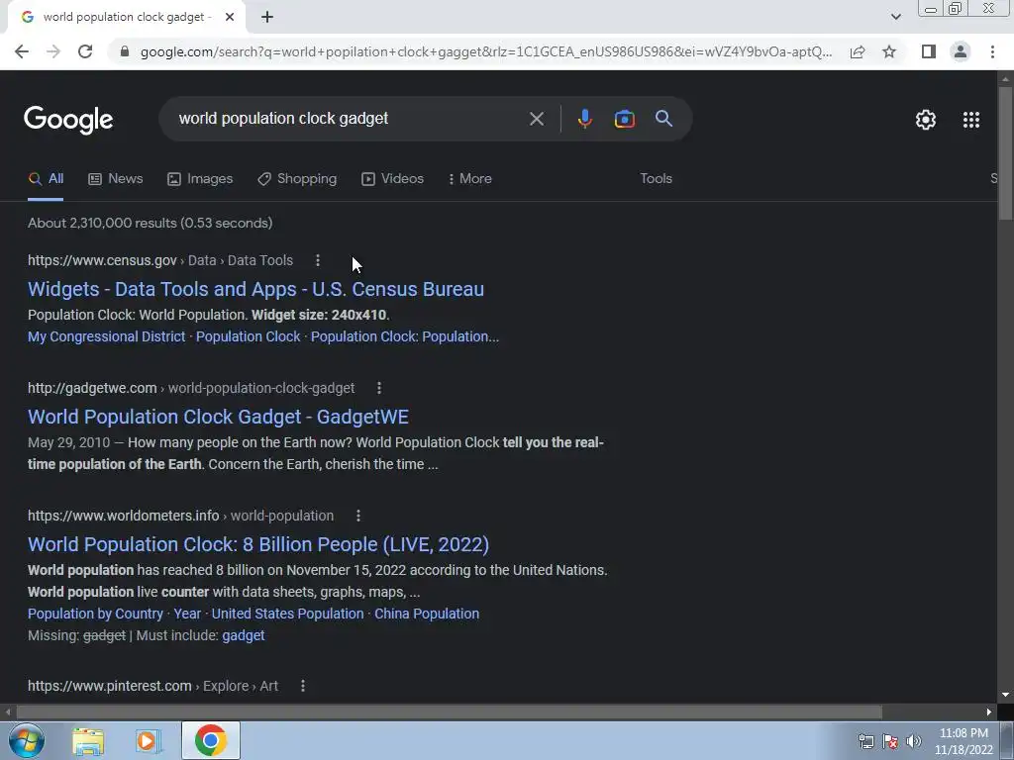Screen dimensions: 1014x760
Task: Open the Population Clock sitelink
Action: coord(248,336)
